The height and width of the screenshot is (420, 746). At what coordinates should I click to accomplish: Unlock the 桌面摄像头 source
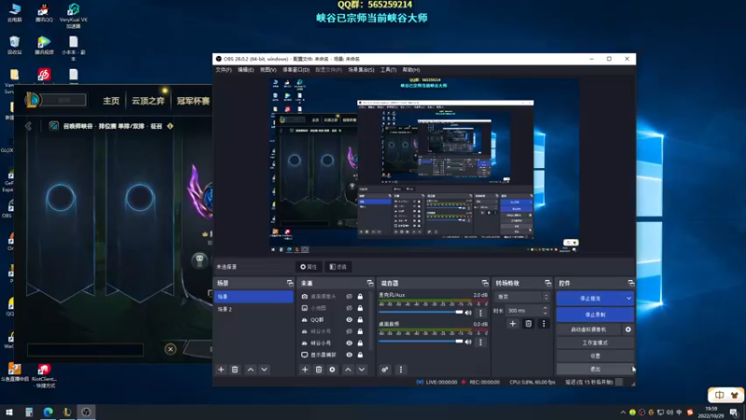(x=360, y=297)
